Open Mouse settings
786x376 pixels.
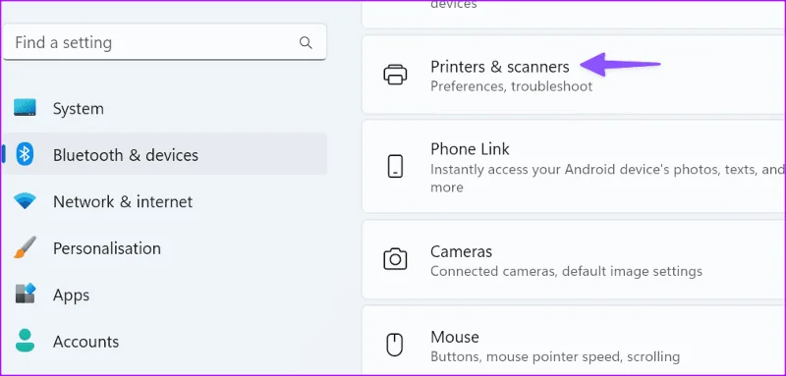coord(574,341)
